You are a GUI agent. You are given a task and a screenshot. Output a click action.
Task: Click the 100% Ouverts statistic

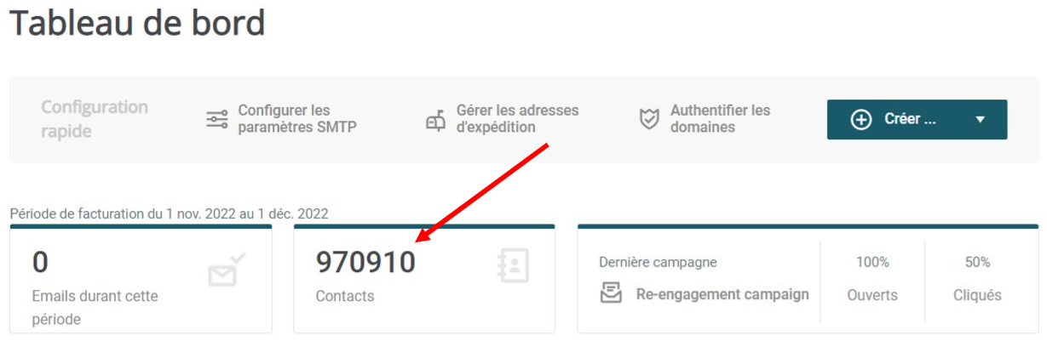click(872, 279)
